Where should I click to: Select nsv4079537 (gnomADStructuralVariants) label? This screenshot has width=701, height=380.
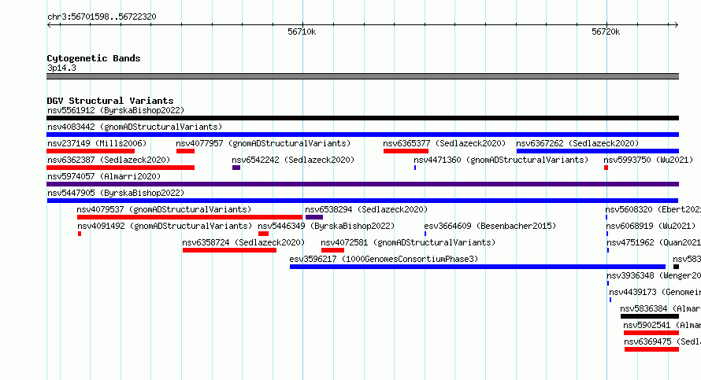(164, 209)
